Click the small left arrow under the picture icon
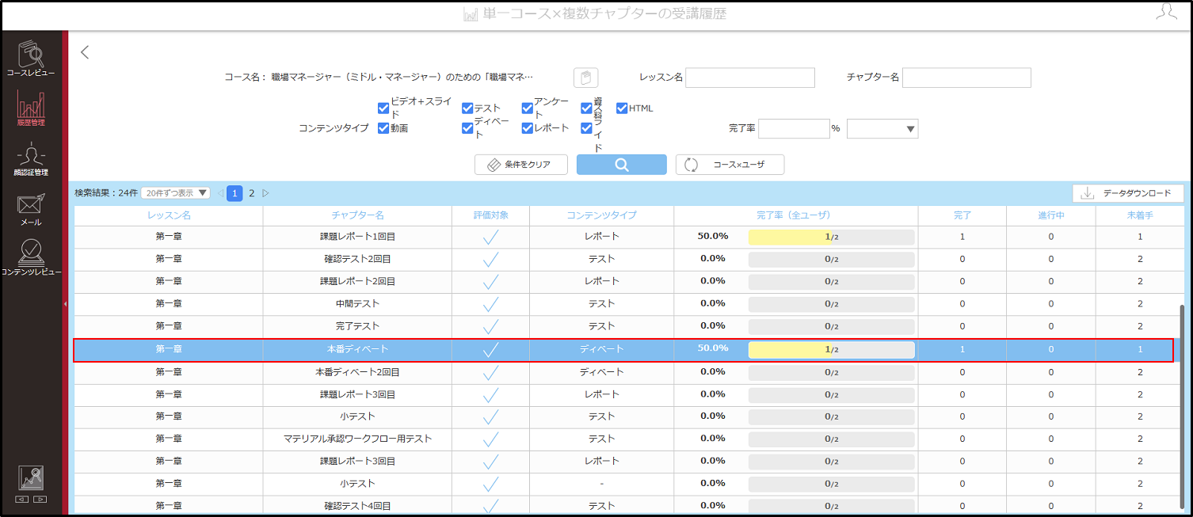 tap(22, 500)
